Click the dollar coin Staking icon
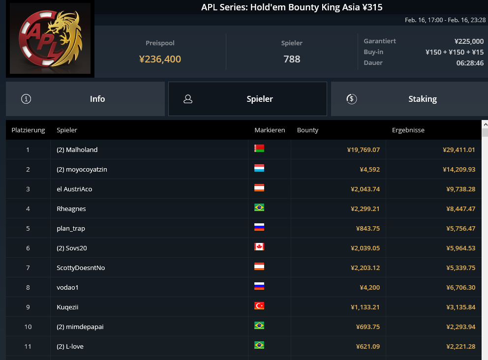The width and height of the screenshot is (488, 360). (x=352, y=99)
